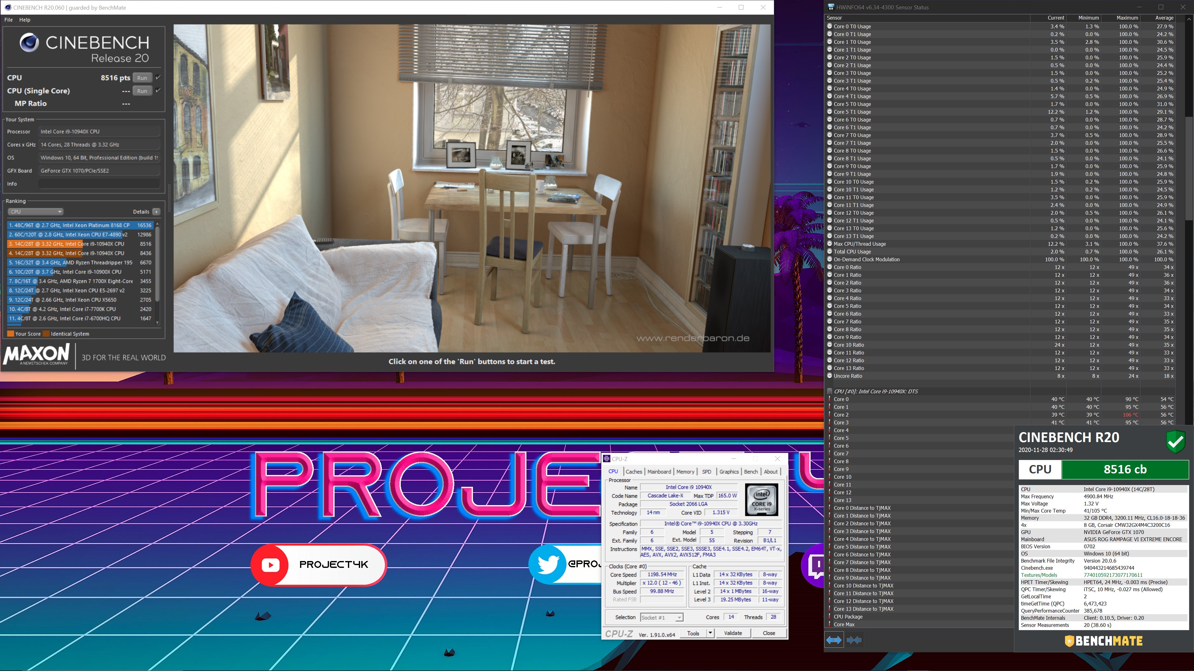Open the Ranking CPU dropdown
Viewport: 1194px width, 671px height.
coord(35,212)
